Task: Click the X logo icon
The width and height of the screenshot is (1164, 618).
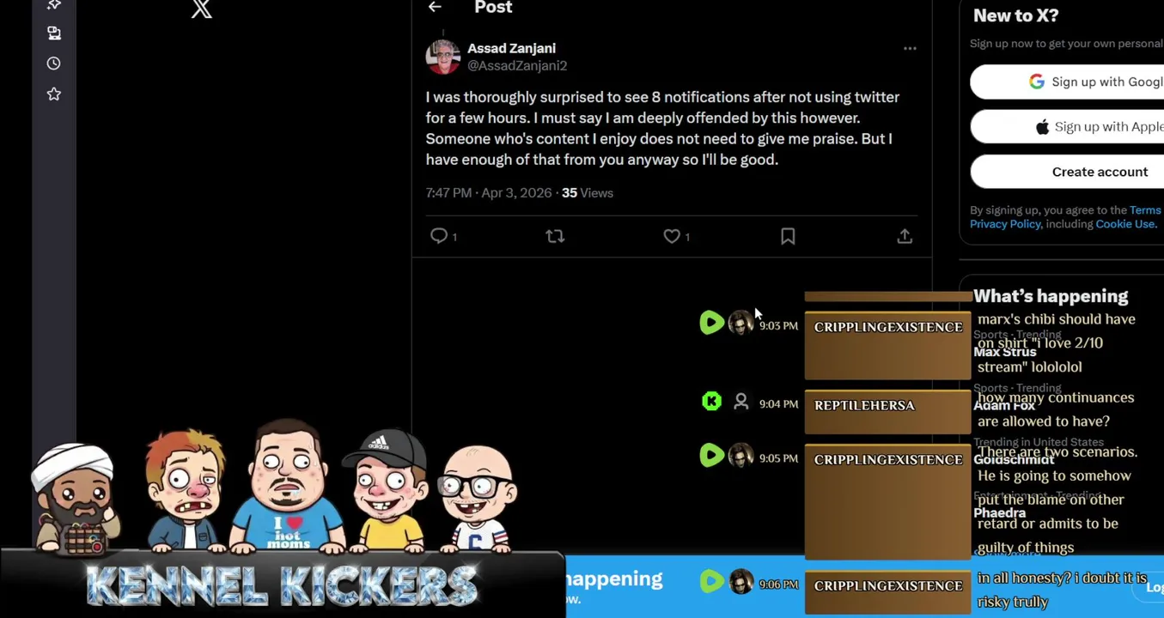Action: point(201,9)
